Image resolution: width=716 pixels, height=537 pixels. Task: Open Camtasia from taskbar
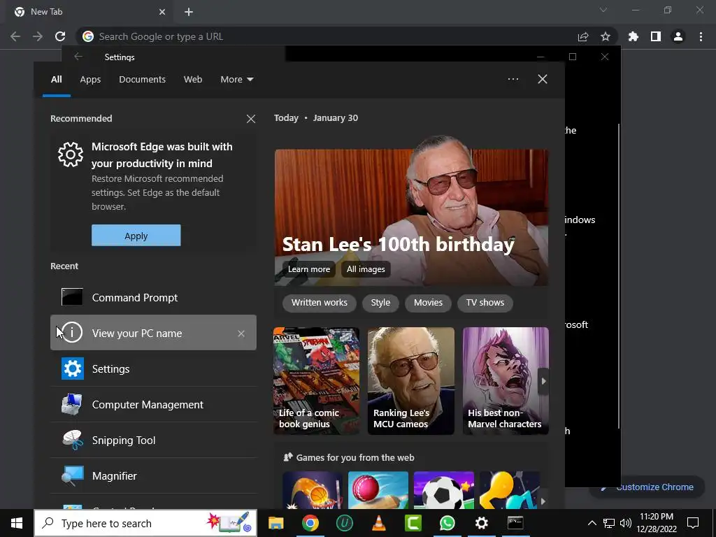pos(413,523)
